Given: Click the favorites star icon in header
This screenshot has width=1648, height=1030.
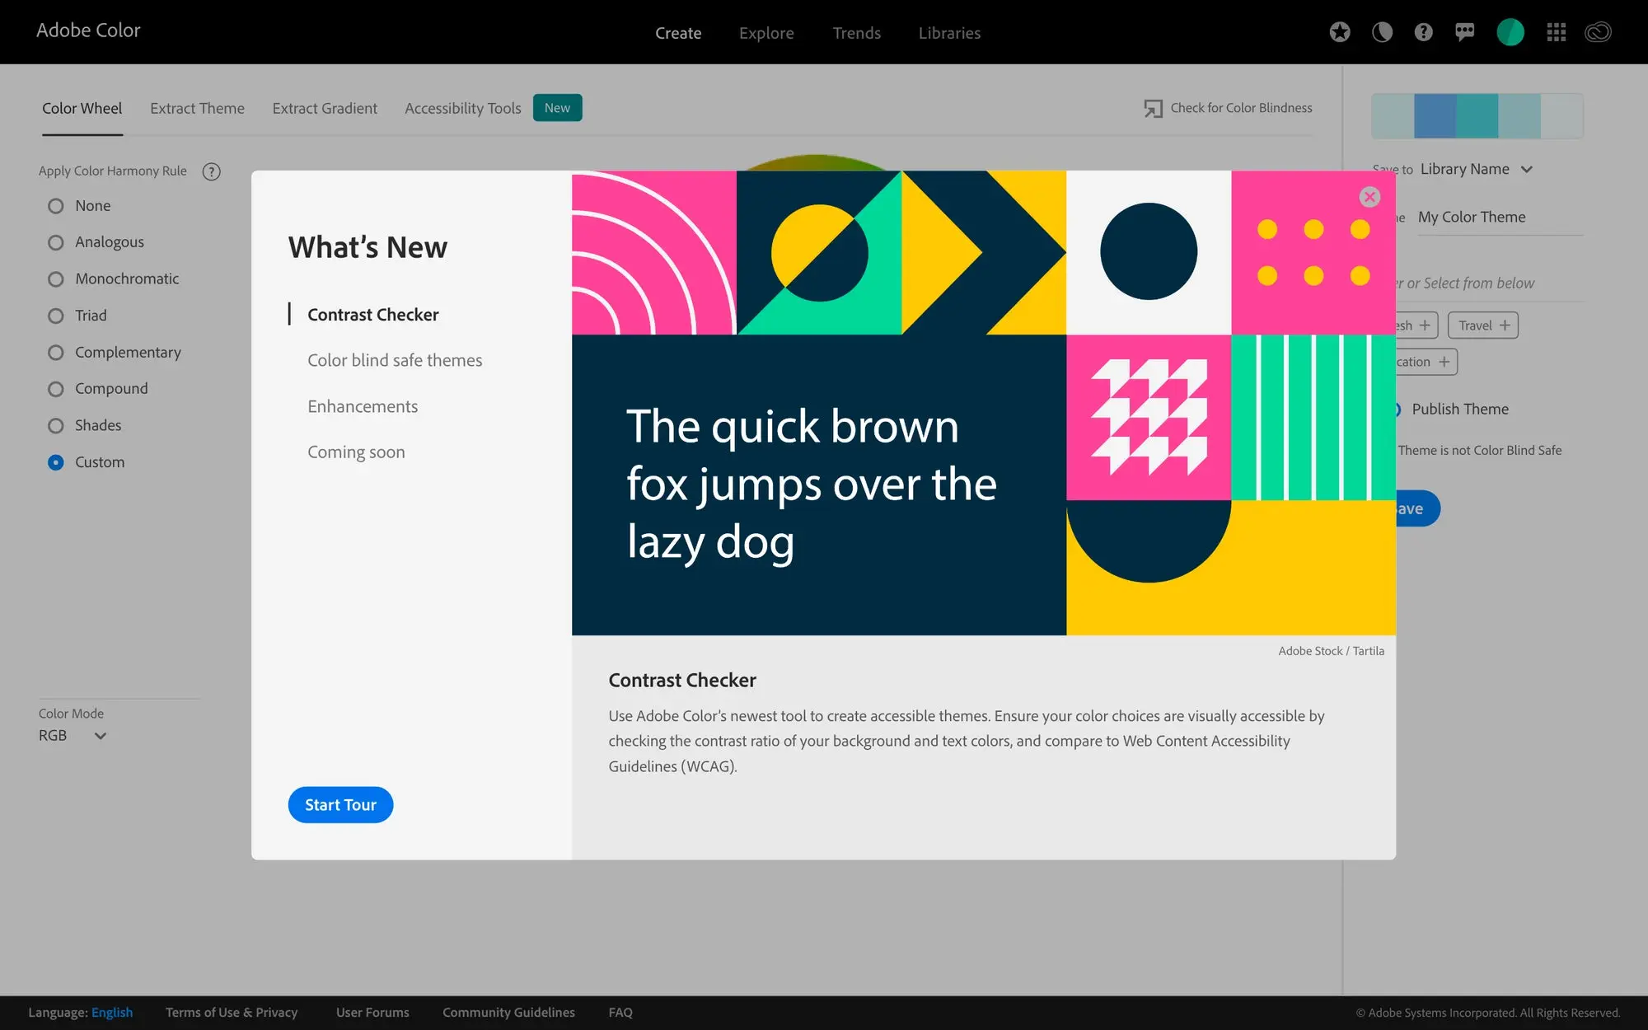Looking at the screenshot, I should click(x=1340, y=32).
